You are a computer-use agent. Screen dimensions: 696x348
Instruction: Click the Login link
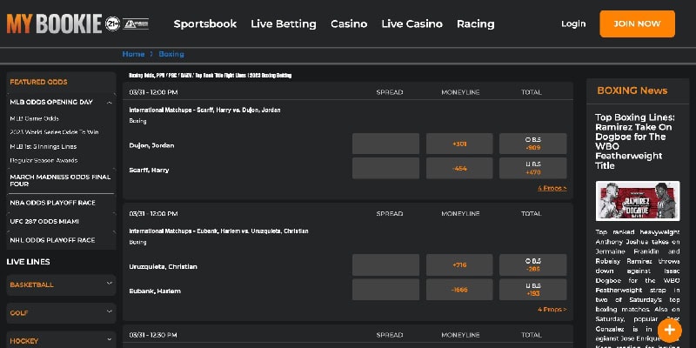point(573,24)
